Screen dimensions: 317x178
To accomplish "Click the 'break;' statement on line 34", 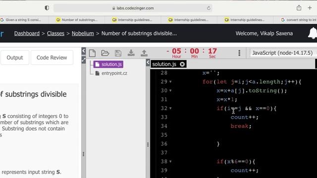I will point(241,126).
